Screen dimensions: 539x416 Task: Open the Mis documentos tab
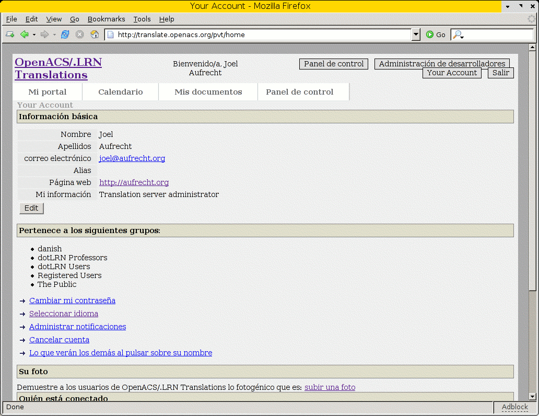click(x=208, y=92)
